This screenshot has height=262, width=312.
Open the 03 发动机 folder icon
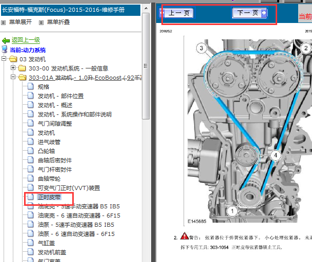[13, 59]
